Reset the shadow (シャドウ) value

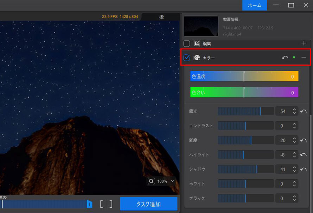(x=304, y=169)
